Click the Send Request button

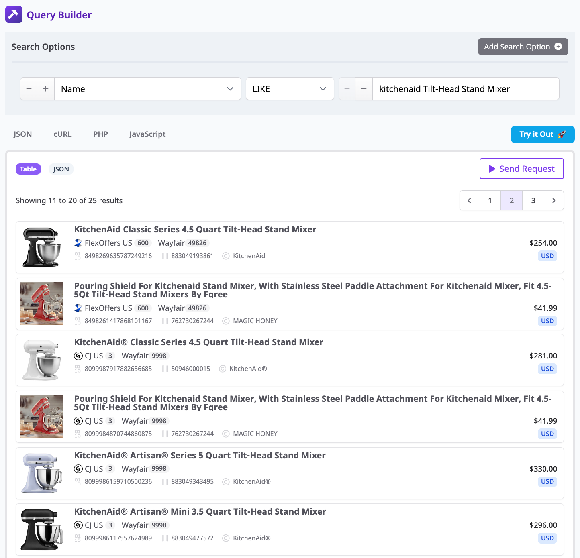click(x=521, y=169)
